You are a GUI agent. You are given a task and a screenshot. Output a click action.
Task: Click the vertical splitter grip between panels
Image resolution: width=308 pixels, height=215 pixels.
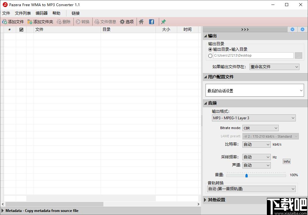point(202,121)
